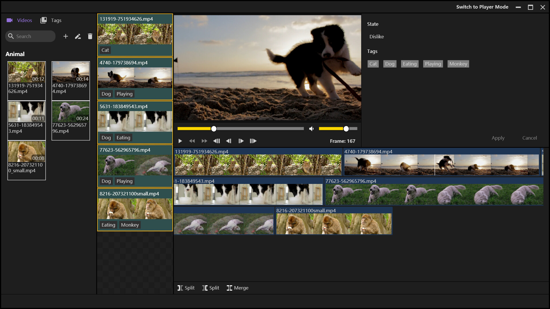
Task: Switch to the Tags tab
Action: point(51,20)
